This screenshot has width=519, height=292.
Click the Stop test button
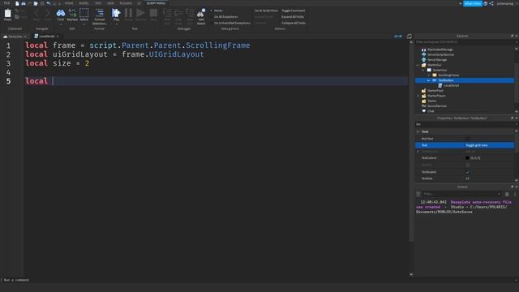[153, 13]
